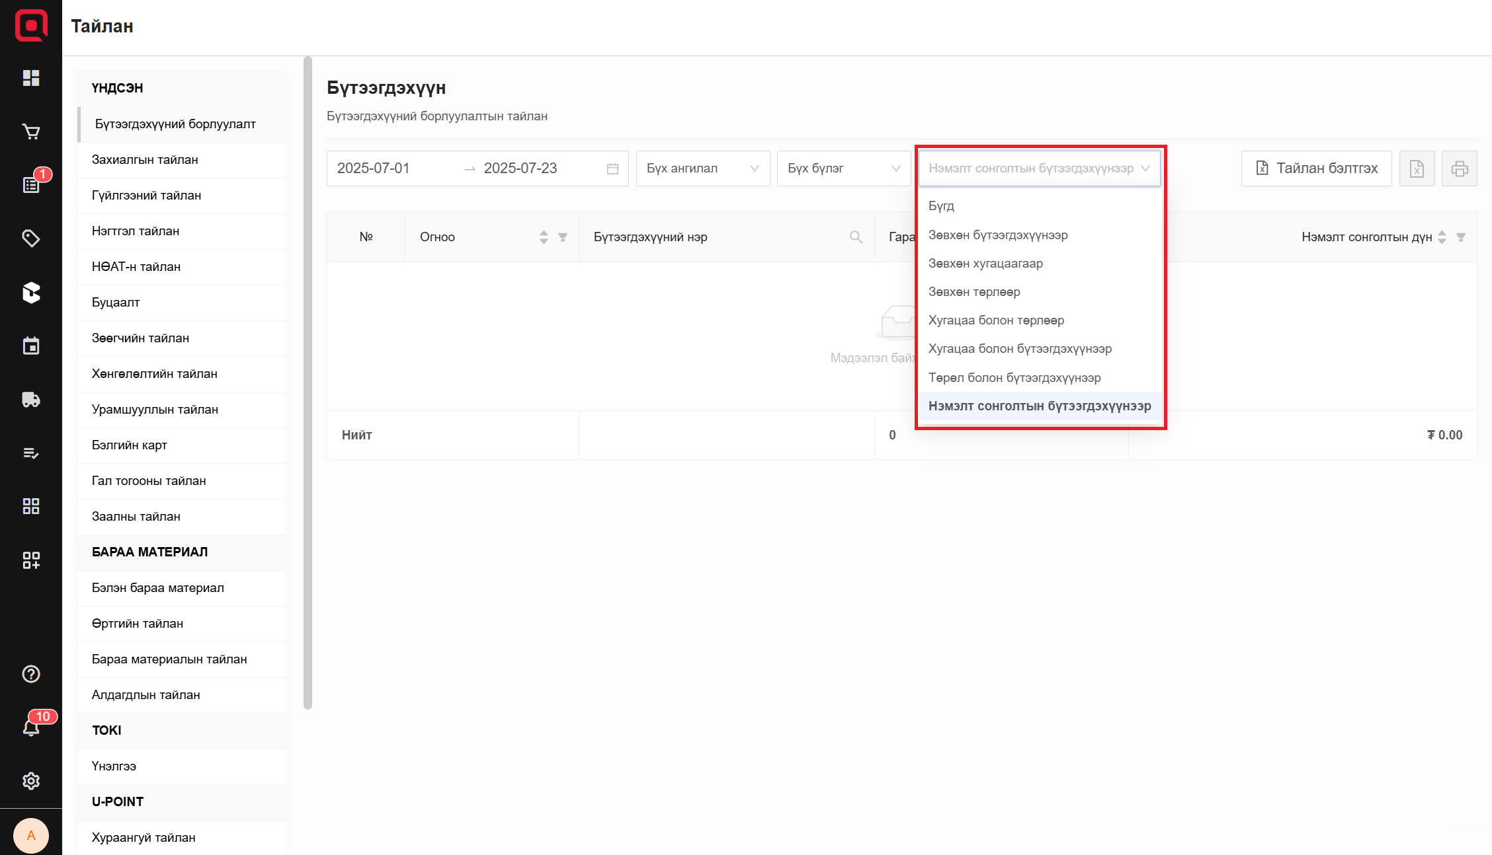Image resolution: width=1492 pixels, height=855 pixels.
Task: Choose Бүгд option from the dropdown list
Action: [x=941, y=206]
